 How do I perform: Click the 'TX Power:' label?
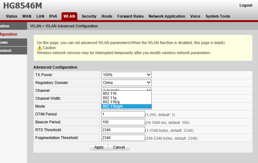point(44,75)
